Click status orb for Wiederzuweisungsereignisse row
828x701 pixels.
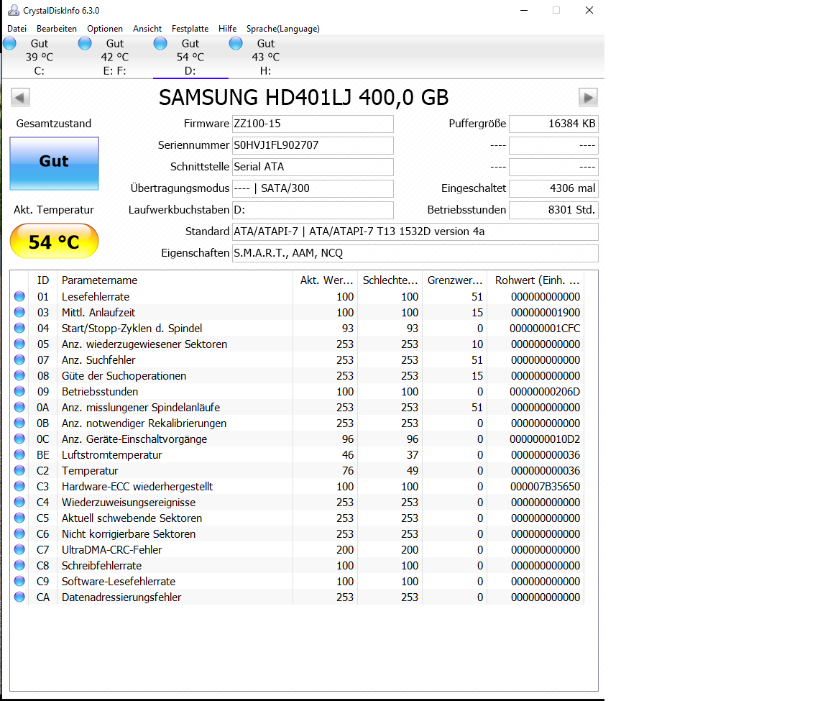(x=19, y=502)
